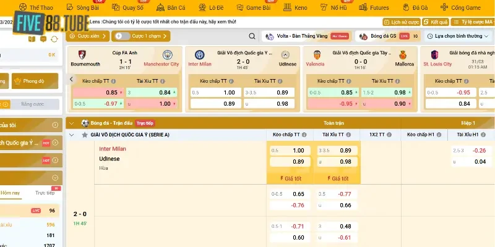Click Mallorca team crest

pos(403,55)
